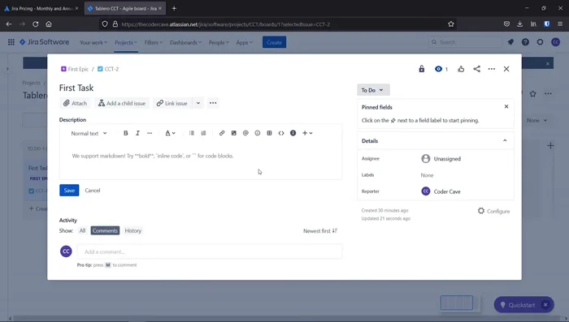Insert emoji in description editor
This screenshot has height=322, width=569.
point(258,133)
